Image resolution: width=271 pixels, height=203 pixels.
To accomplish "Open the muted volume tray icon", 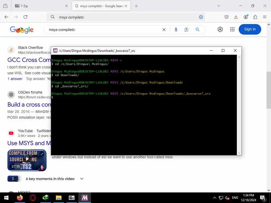I will (x=227, y=198).
